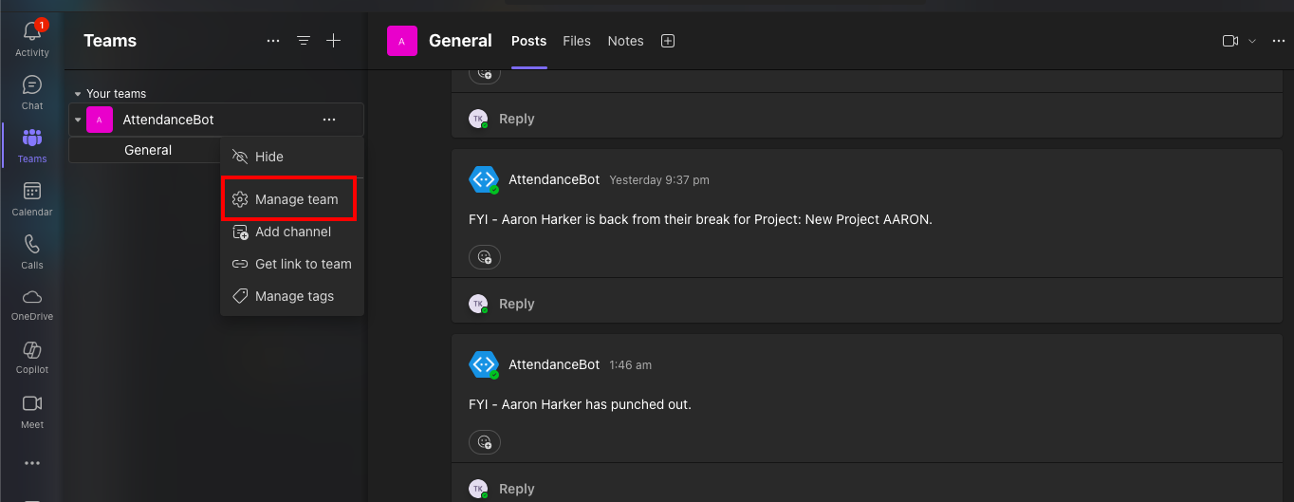Select Hide from the context menu
The height and width of the screenshot is (502, 1294).
[x=292, y=157]
